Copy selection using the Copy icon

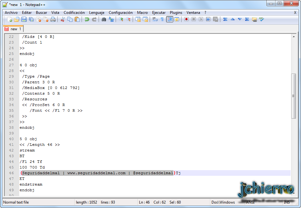click(70, 19)
